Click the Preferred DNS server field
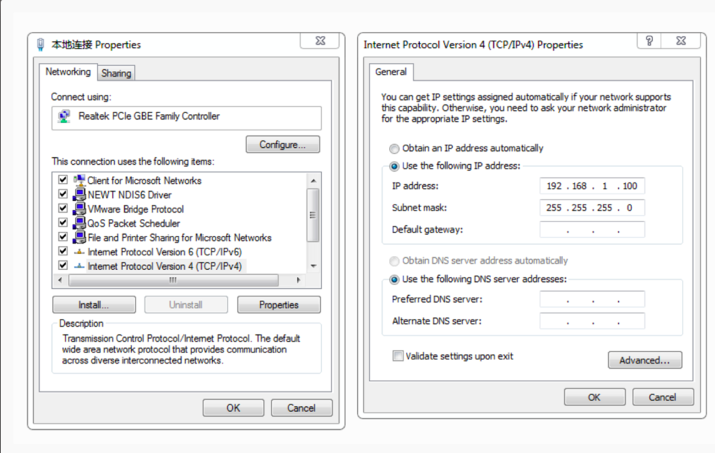This screenshot has width=715, height=453. click(x=592, y=300)
